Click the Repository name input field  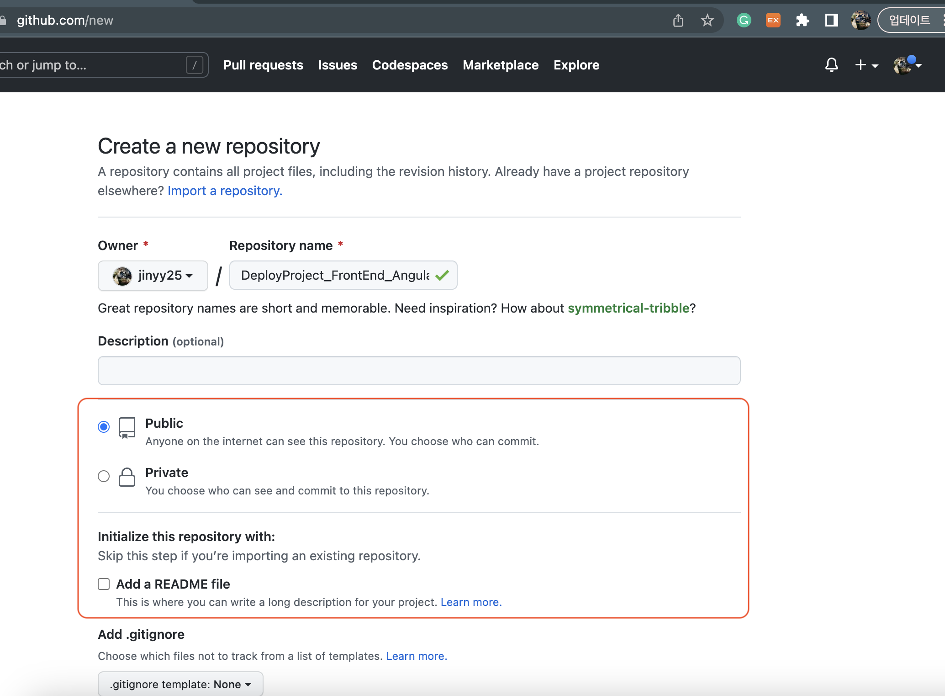click(343, 275)
